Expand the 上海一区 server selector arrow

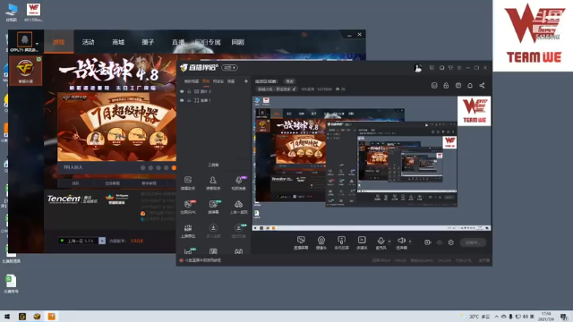(102, 241)
